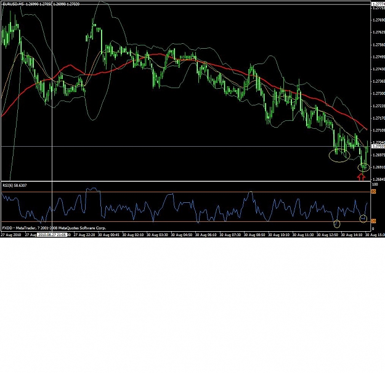Click the 30 Aug 04:50 time label

coord(182,235)
